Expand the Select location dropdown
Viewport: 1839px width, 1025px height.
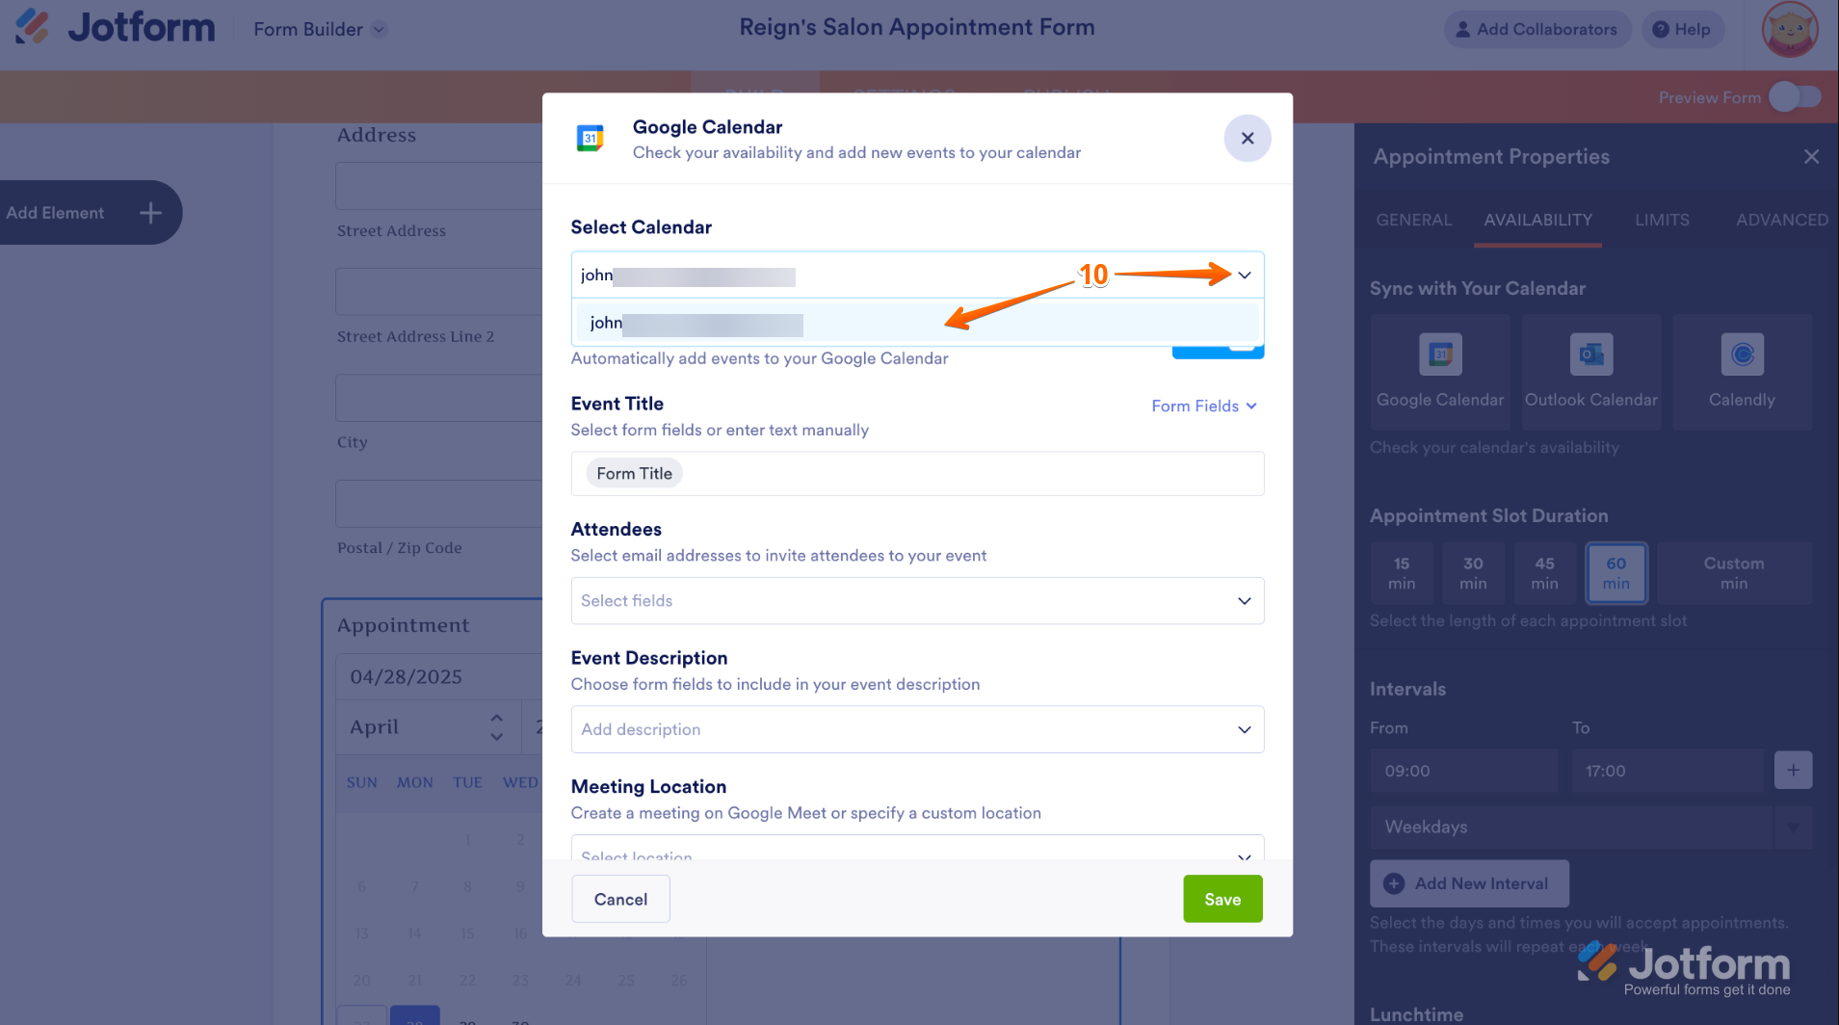[917, 848]
